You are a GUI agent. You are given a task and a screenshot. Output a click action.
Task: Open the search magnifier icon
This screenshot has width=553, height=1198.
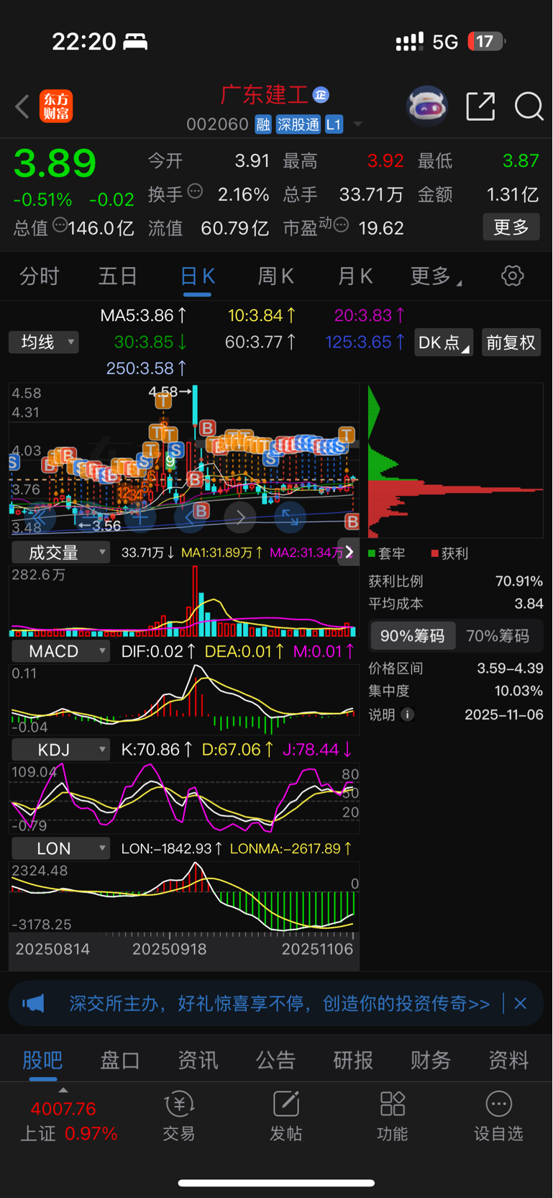529,106
